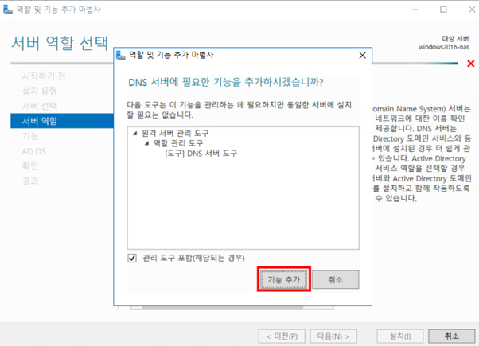
Task: Open the AD DS step in sidebar
Action: [34, 151]
